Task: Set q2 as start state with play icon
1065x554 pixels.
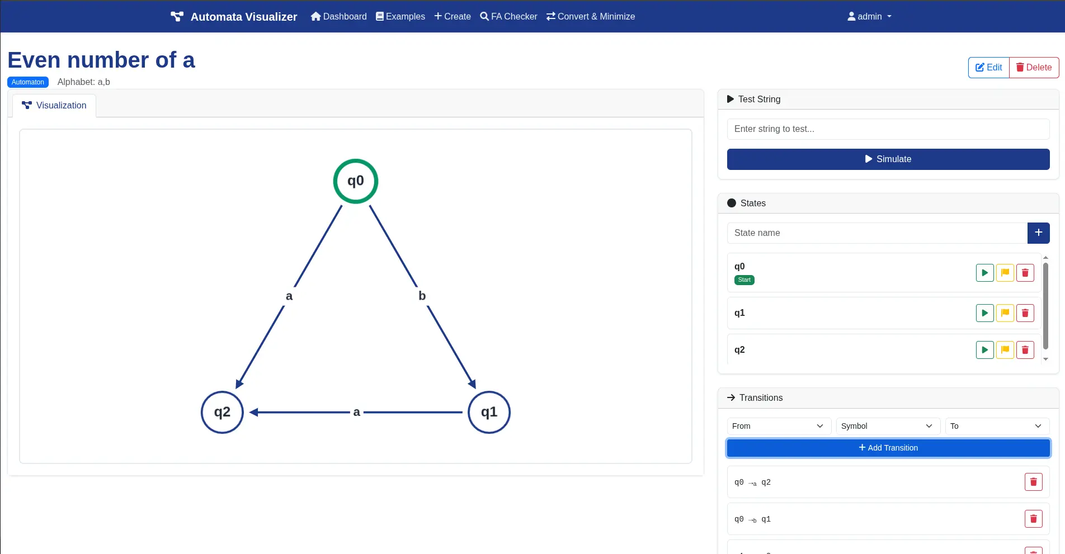Action: tap(984, 350)
